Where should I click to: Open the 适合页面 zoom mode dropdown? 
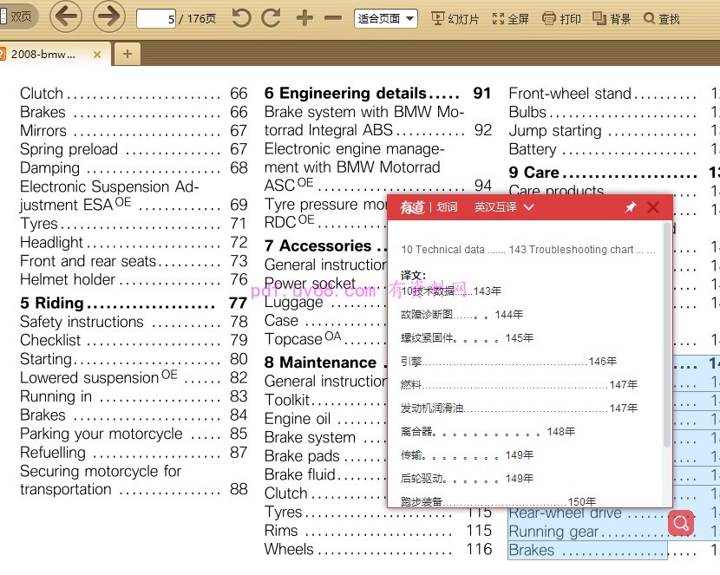pyautogui.click(x=386, y=18)
